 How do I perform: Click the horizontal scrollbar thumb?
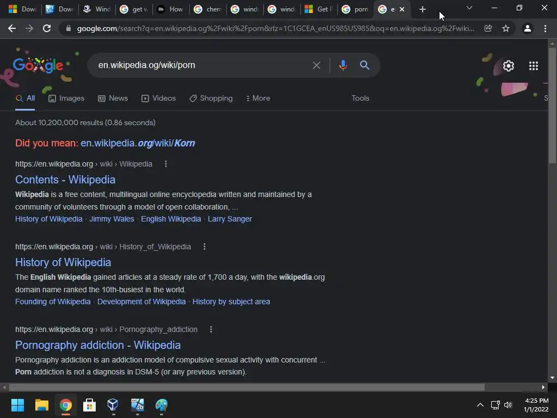(247, 387)
